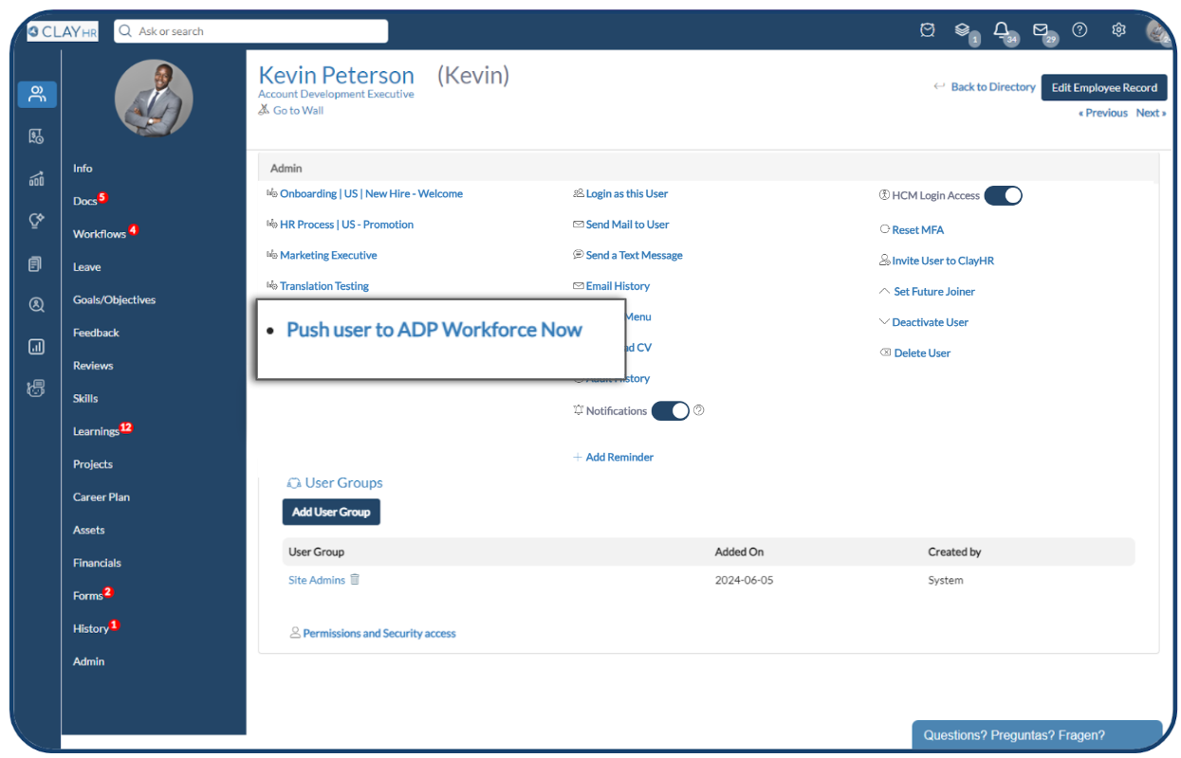Open Feedback section in profile menu
The height and width of the screenshot is (758, 1181).
pos(96,333)
